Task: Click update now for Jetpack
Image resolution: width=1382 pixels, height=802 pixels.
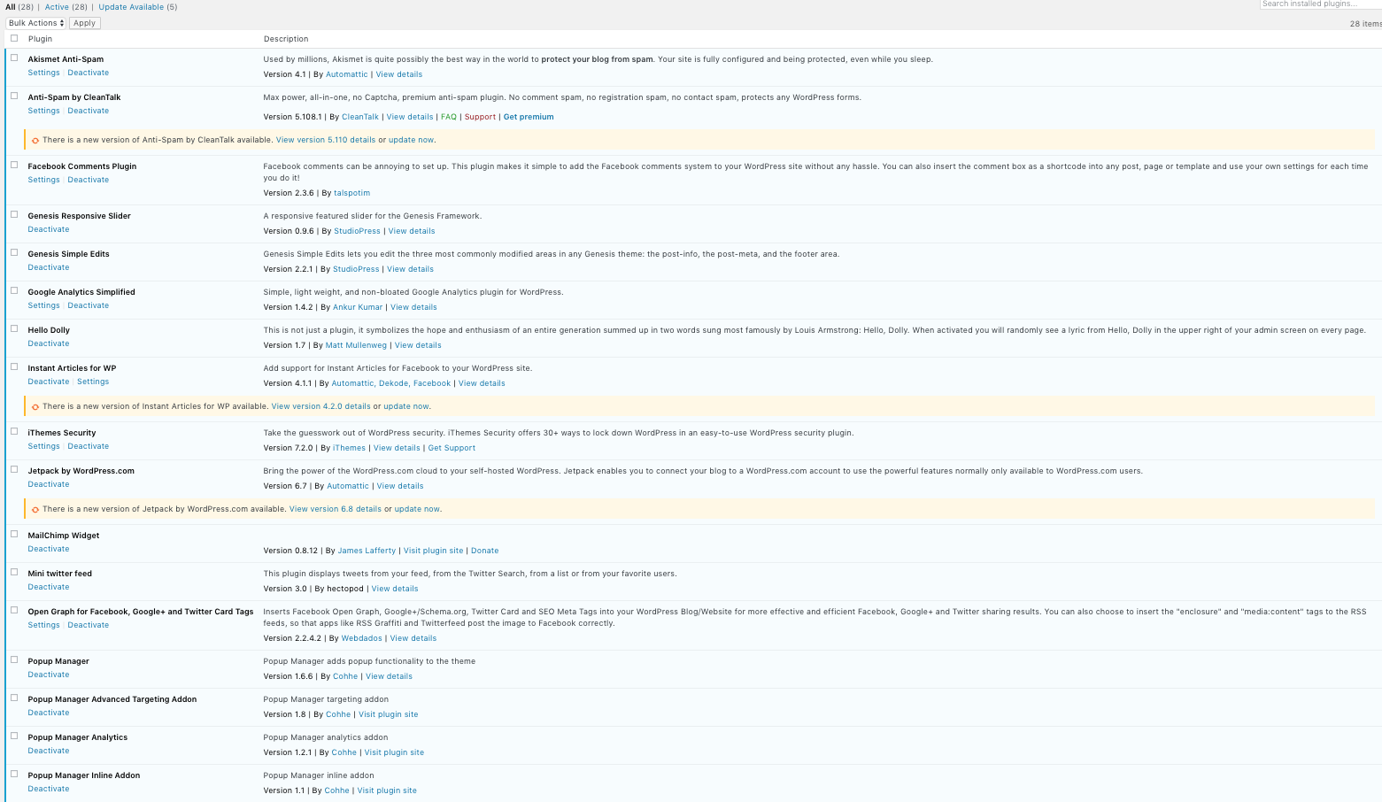Action: pos(417,509)
